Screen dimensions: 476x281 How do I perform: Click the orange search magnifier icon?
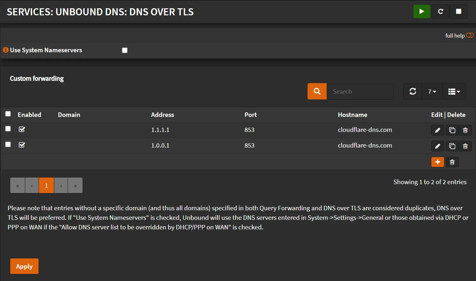[x=317, y=91]
